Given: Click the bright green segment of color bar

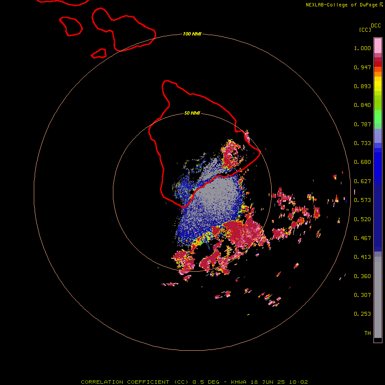Looking at the screenshot, I should [x=378, y=117].
